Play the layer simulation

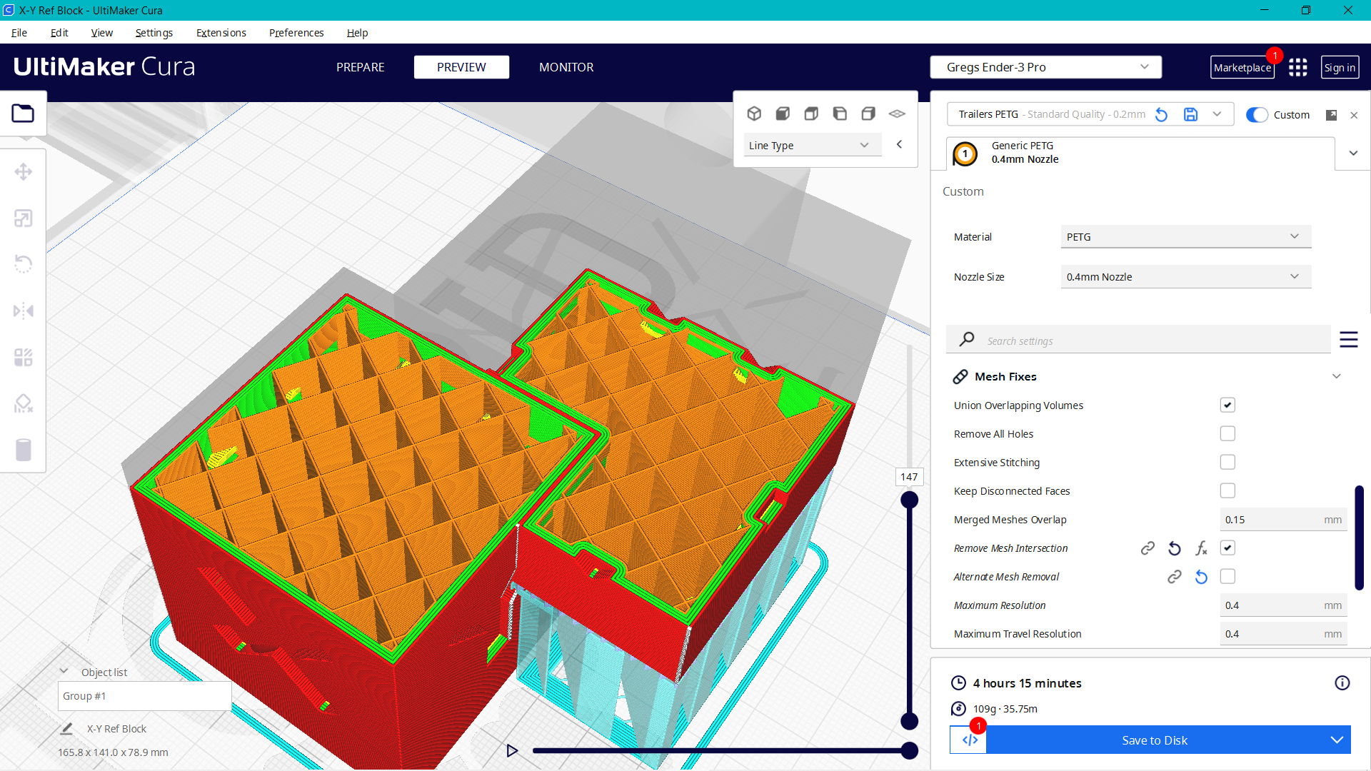pyautogui.click(x=512, y=750)
